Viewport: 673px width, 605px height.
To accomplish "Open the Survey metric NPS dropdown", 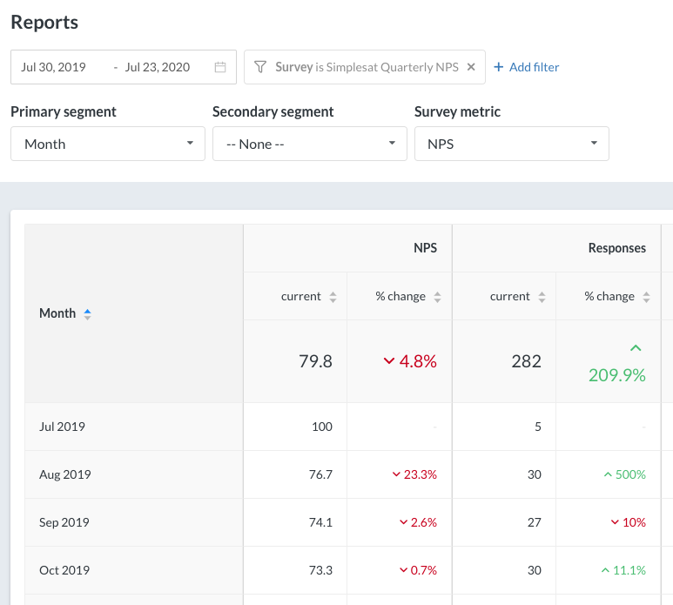I will pyautogui.click(x=512, y=144).
